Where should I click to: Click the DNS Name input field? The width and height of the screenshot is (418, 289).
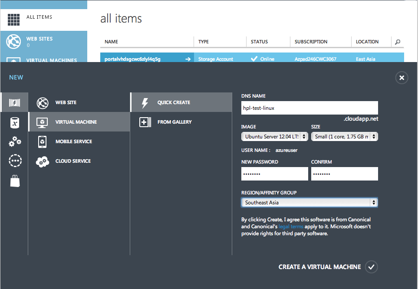pyautogui.click(x=309, y=108)
